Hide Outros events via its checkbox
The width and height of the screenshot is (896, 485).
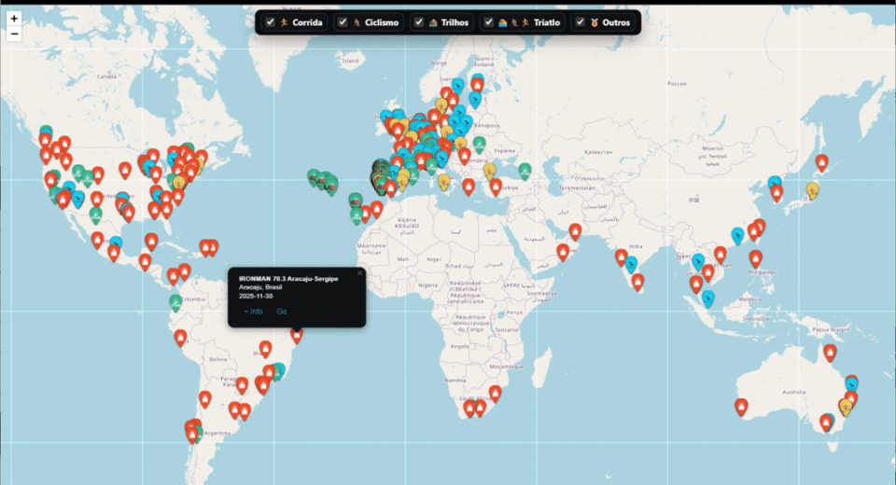(x=580, y=22)
